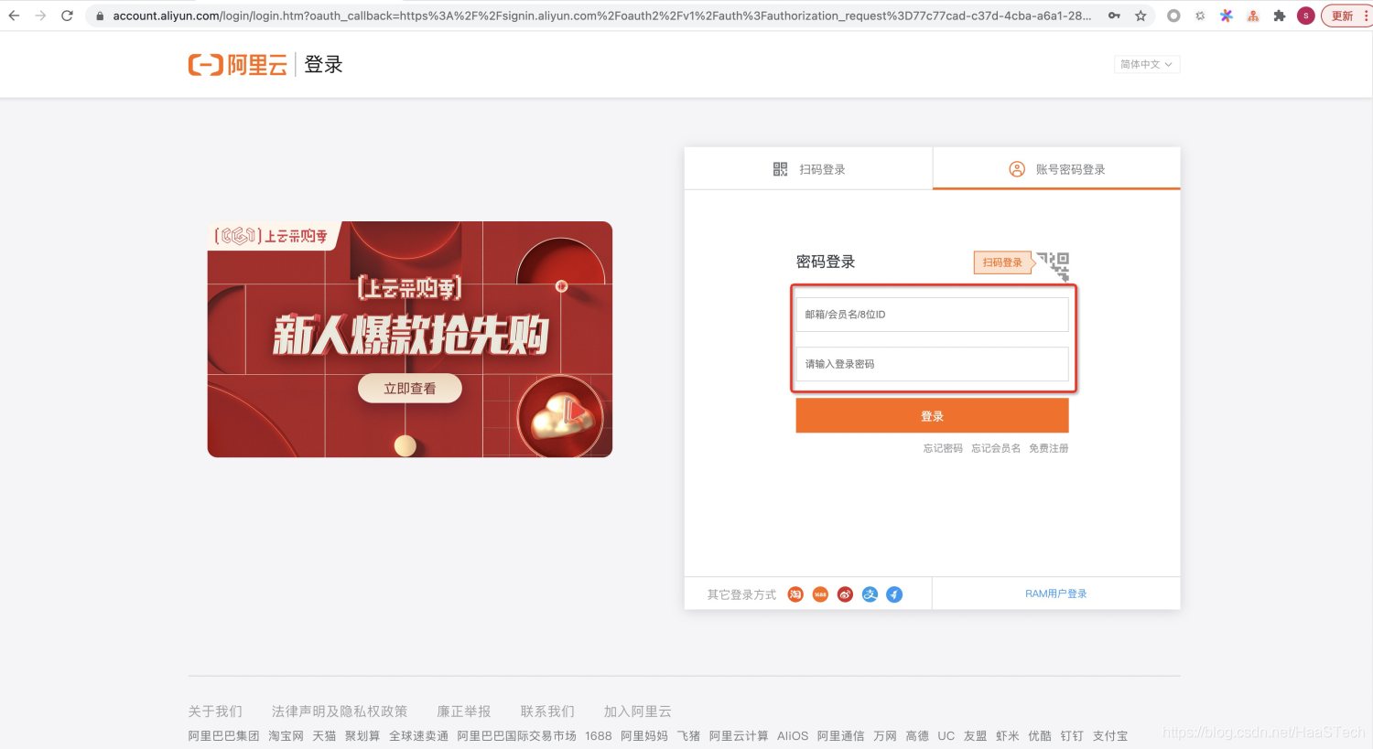Image resolution: width=1373 pixels, height=749 pixels.
Task: Log in with the blue DingTalk icon
Action: click(894, 594)
